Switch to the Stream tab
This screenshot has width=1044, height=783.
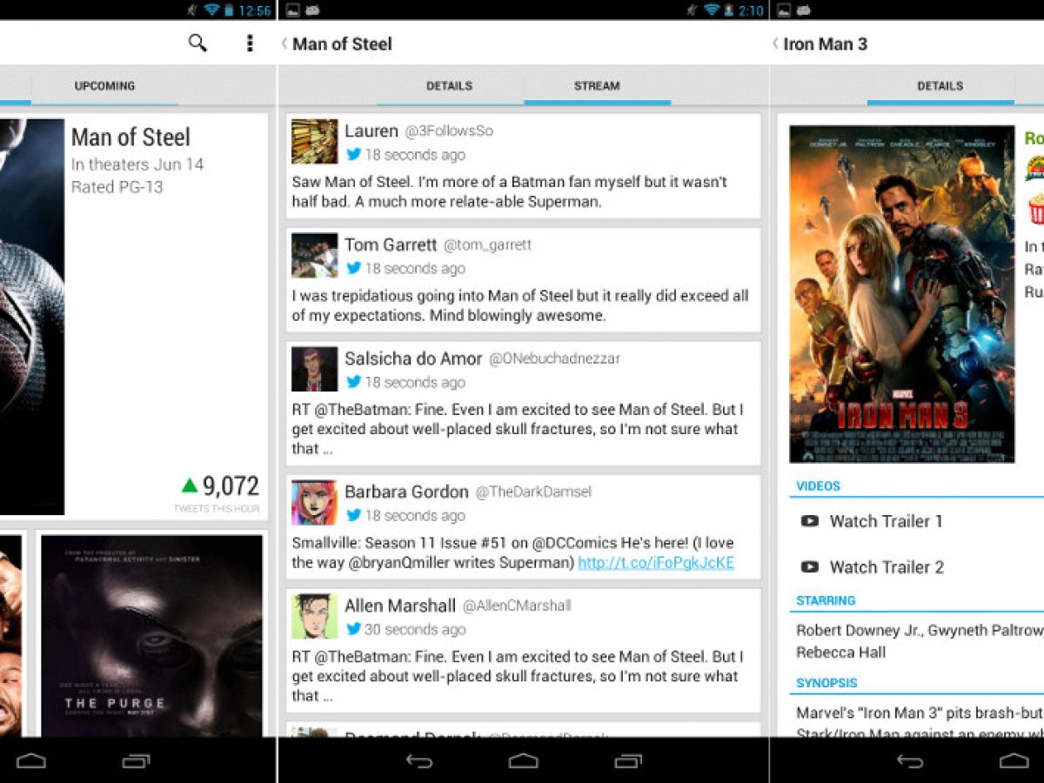coord(597,86)
